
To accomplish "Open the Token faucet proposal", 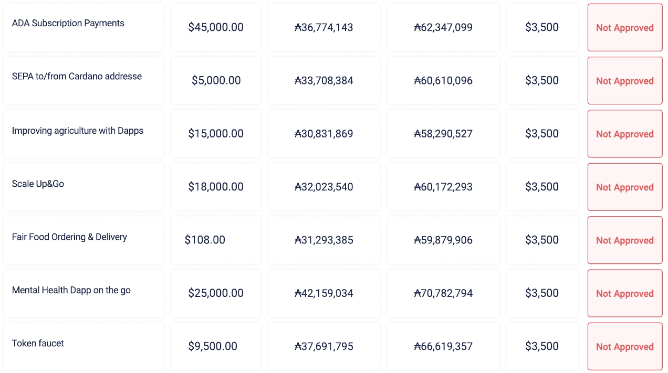I will [x=38, y=344].
